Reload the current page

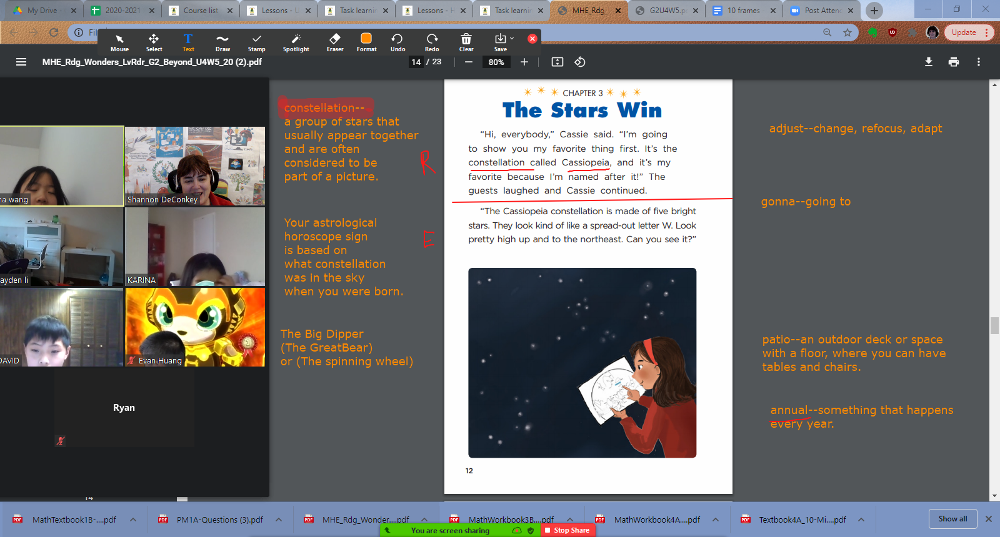(x=54, y=32)
